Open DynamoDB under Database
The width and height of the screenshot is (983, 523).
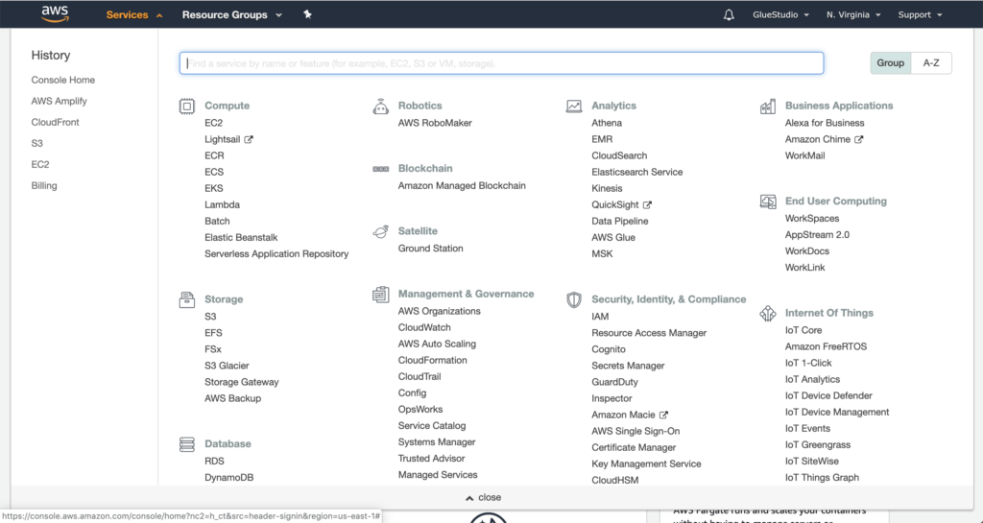[x=228, y=477]
